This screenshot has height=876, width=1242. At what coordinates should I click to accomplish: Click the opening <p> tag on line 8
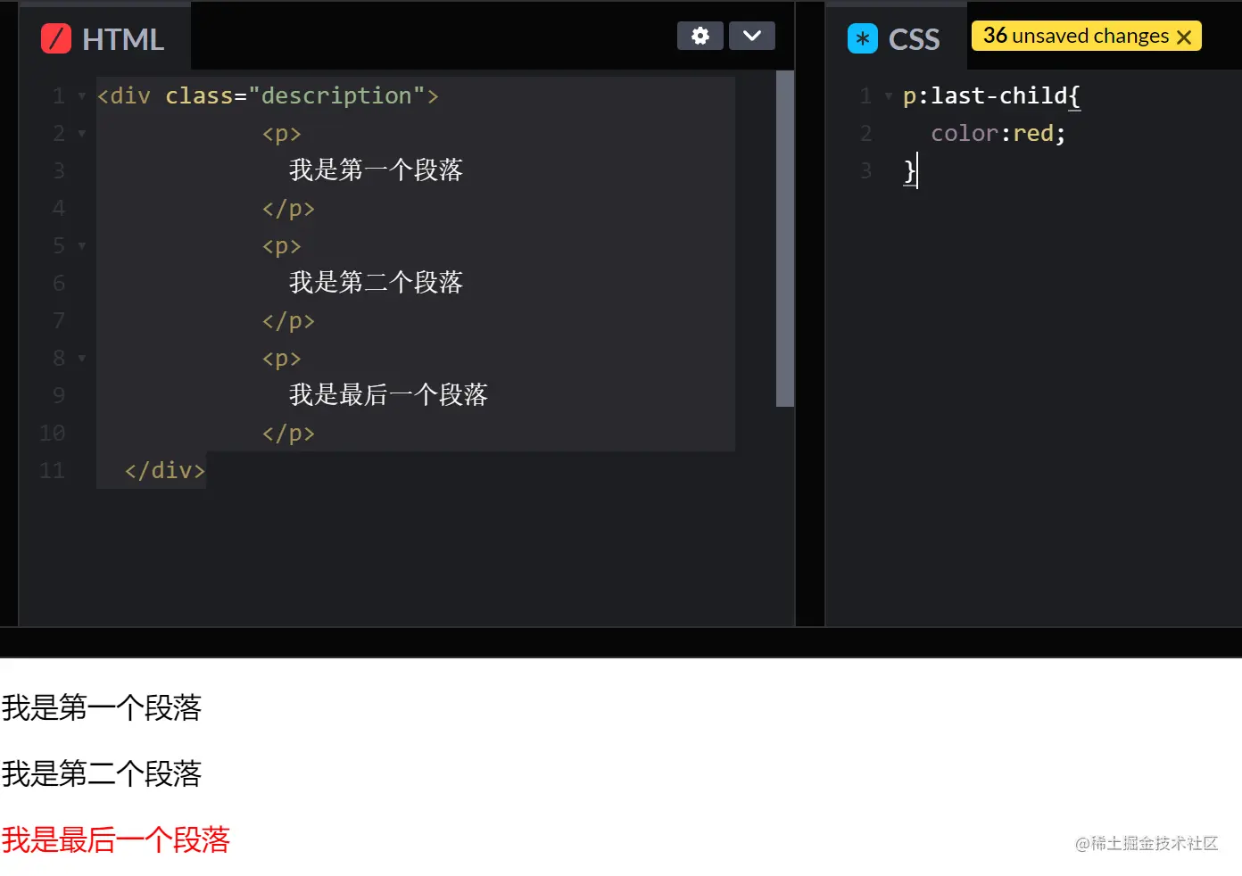[282, 358]
